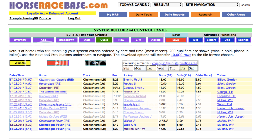The image size is (260, 140).
Task: Open the Sliders advanced function
Action: [212, 40]
